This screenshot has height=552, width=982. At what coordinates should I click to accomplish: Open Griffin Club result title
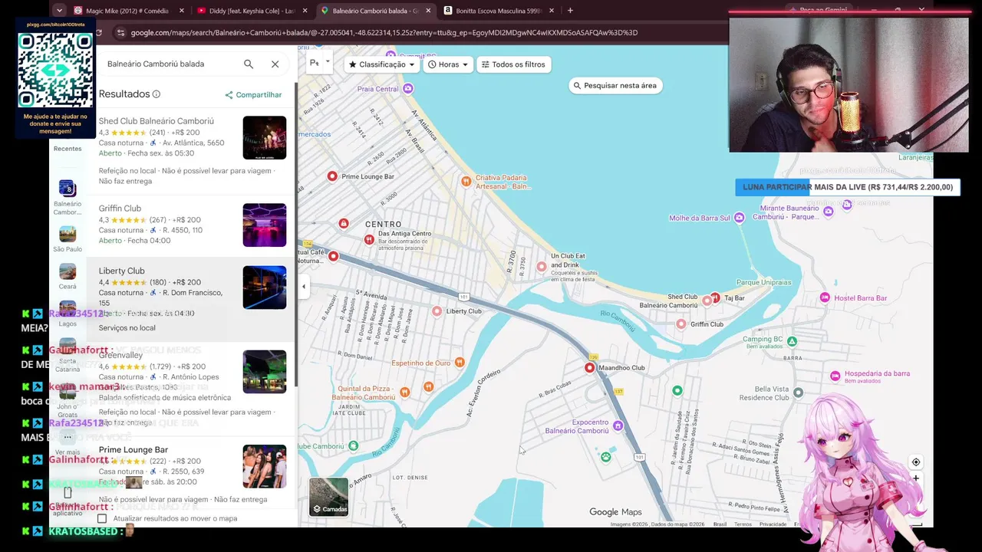(x=120, y=209)
